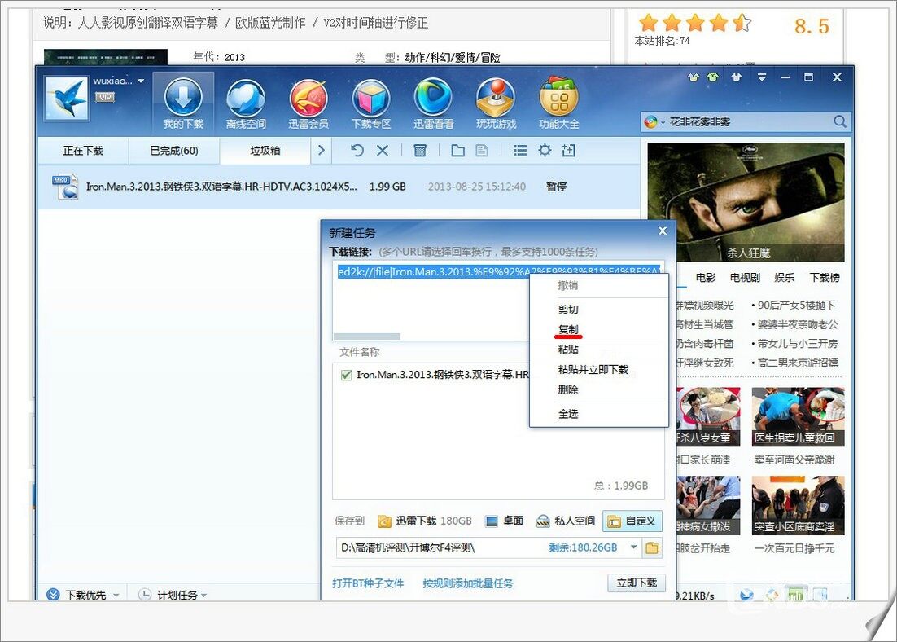
Task: Click 打开BT种子文件 link
Action: click(368, 583)
